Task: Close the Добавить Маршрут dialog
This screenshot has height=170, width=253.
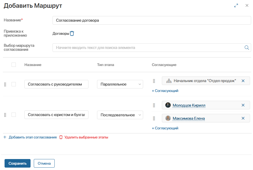Action: point(247,5)
